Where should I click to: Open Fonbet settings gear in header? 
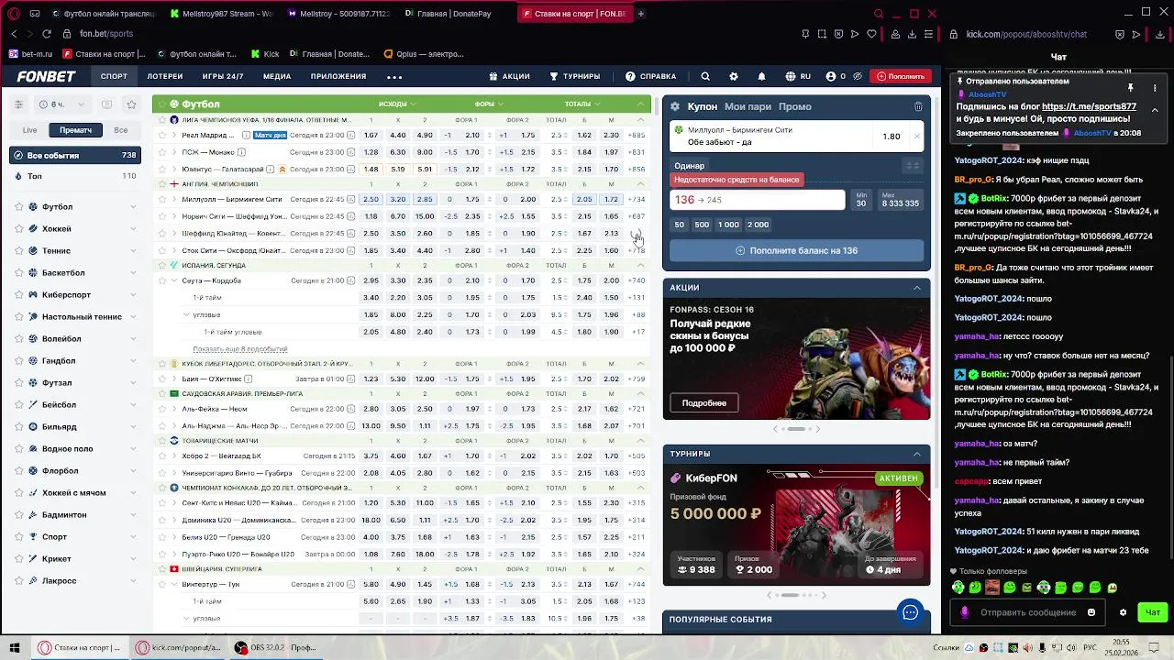[733, 76]
